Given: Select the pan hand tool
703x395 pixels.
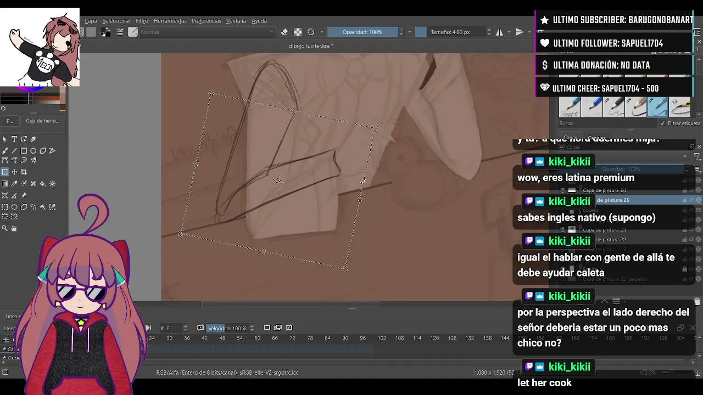Looking at the screenshot, I should (x=14, y=228).
